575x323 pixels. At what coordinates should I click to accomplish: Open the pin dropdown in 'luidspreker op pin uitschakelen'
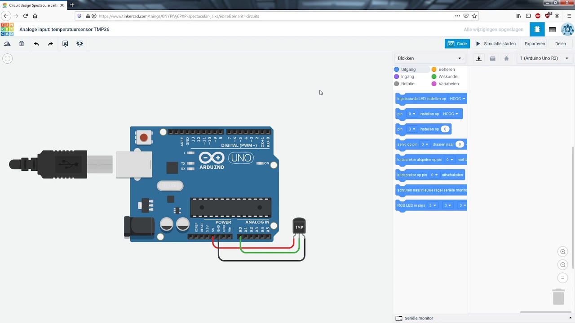point(434,175)
